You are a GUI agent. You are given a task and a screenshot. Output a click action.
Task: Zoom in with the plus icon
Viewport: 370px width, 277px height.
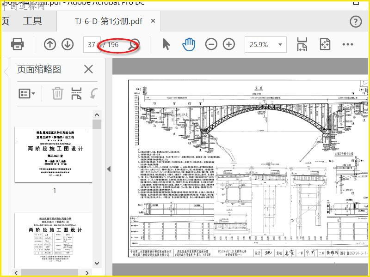[229, 44]
